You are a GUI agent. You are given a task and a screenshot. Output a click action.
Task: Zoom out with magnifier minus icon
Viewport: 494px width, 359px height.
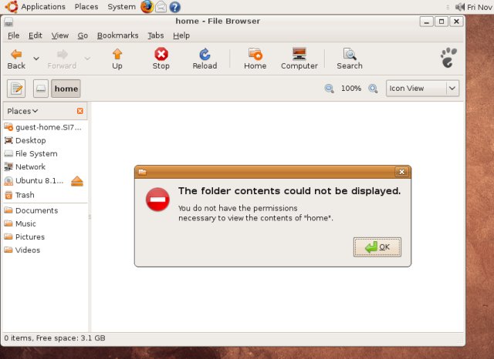pos(330,89)
